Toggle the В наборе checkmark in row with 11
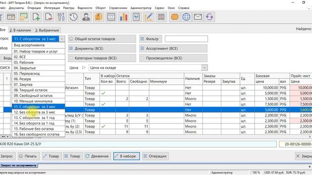This screenshot has width=312, height=175. [x=103, y=126]
